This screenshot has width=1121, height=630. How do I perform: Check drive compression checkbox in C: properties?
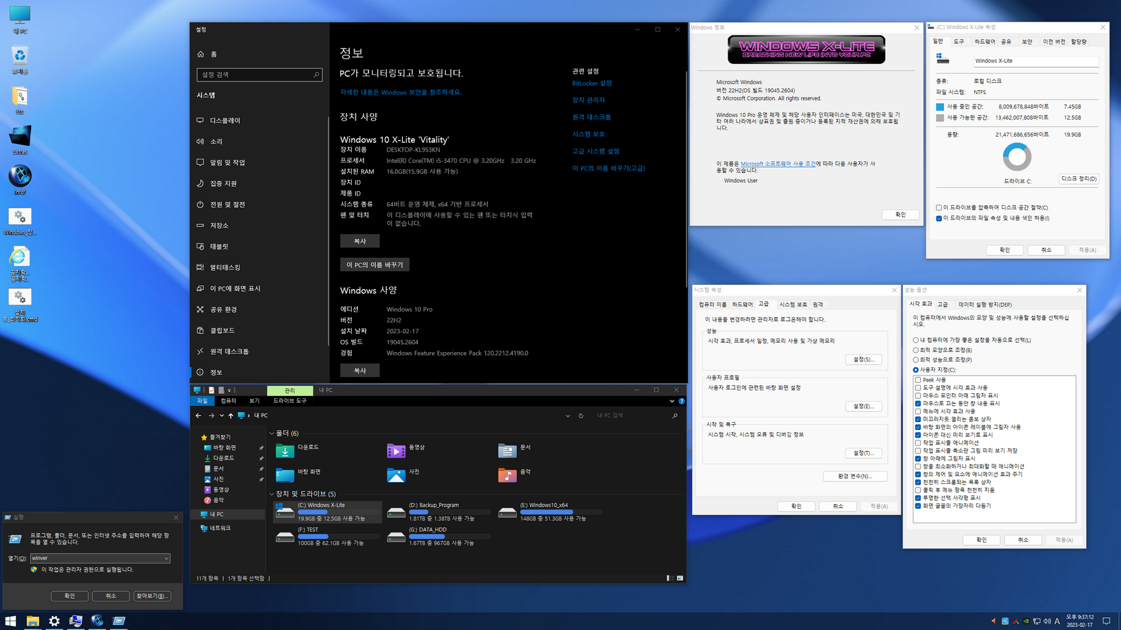(x=938, y=207)
